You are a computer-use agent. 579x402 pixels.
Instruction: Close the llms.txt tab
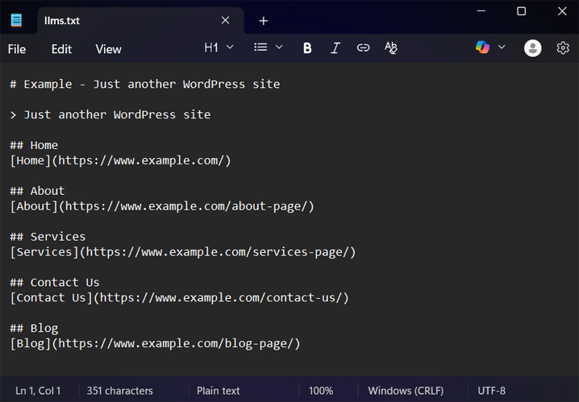point(225,21)
